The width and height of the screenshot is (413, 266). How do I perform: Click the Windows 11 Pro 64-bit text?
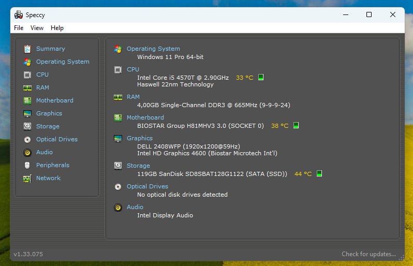170,57
